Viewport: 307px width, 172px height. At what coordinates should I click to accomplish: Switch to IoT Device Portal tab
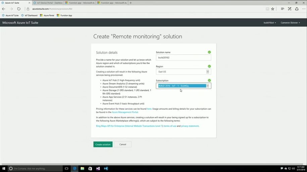(48, 3)
